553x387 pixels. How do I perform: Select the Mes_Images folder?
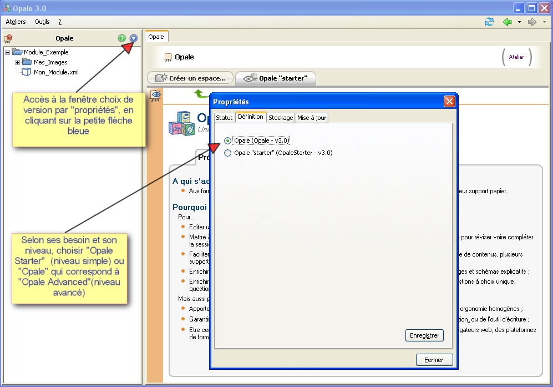coord(50,62)
